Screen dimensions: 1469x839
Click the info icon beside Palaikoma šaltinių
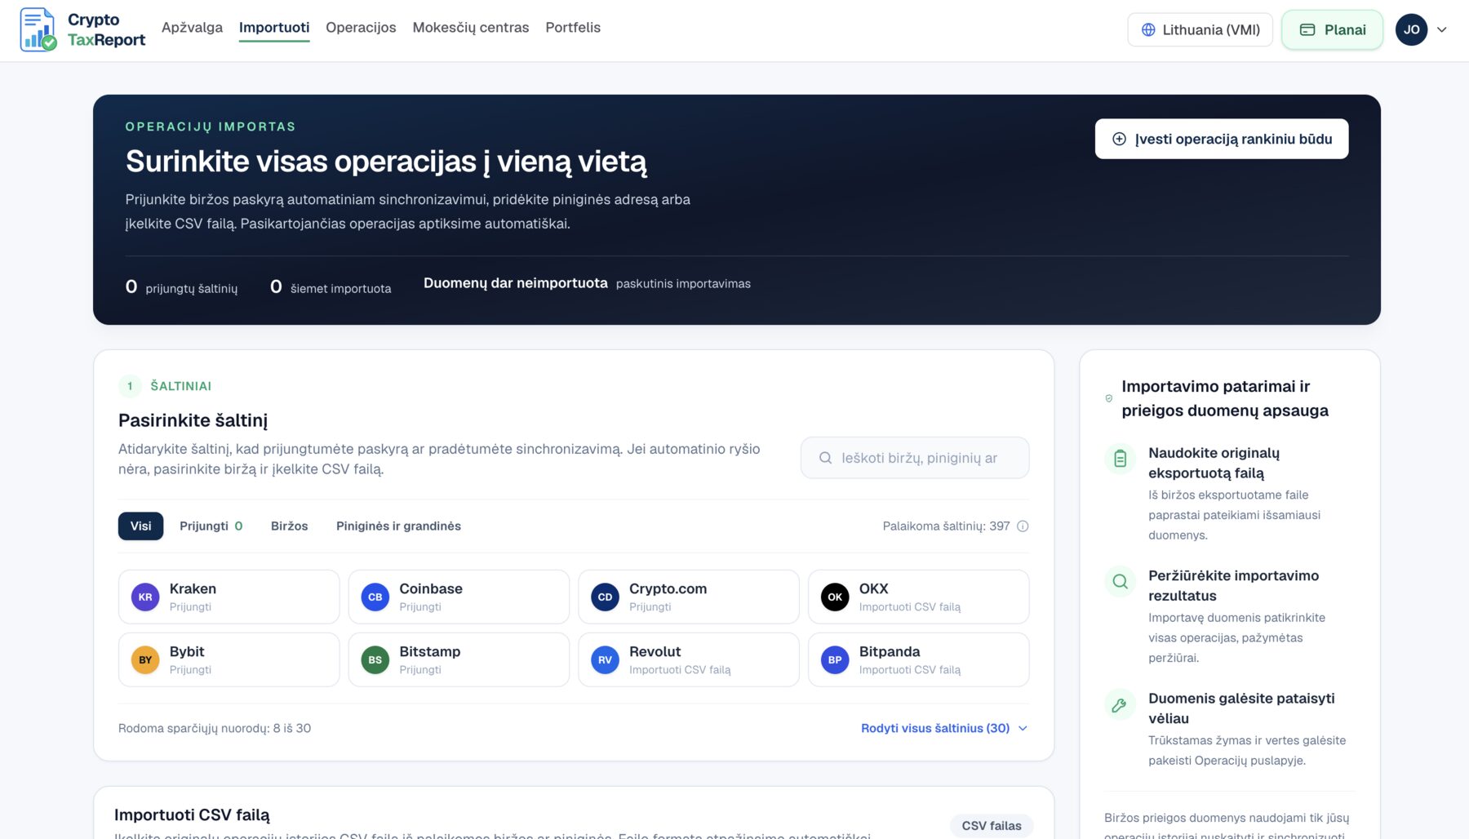coord(1023,526)
